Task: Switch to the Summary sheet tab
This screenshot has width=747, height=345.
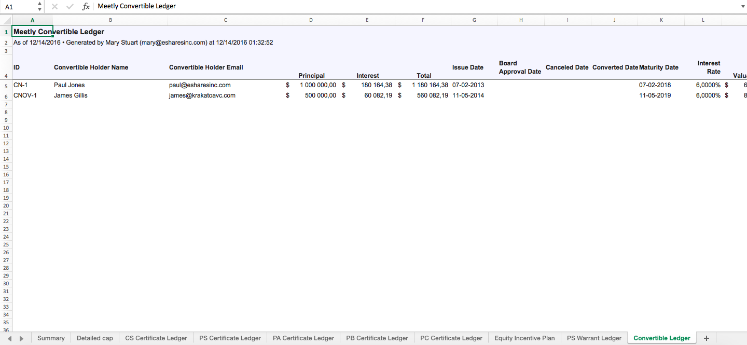Action: click(x=51, y=338)
